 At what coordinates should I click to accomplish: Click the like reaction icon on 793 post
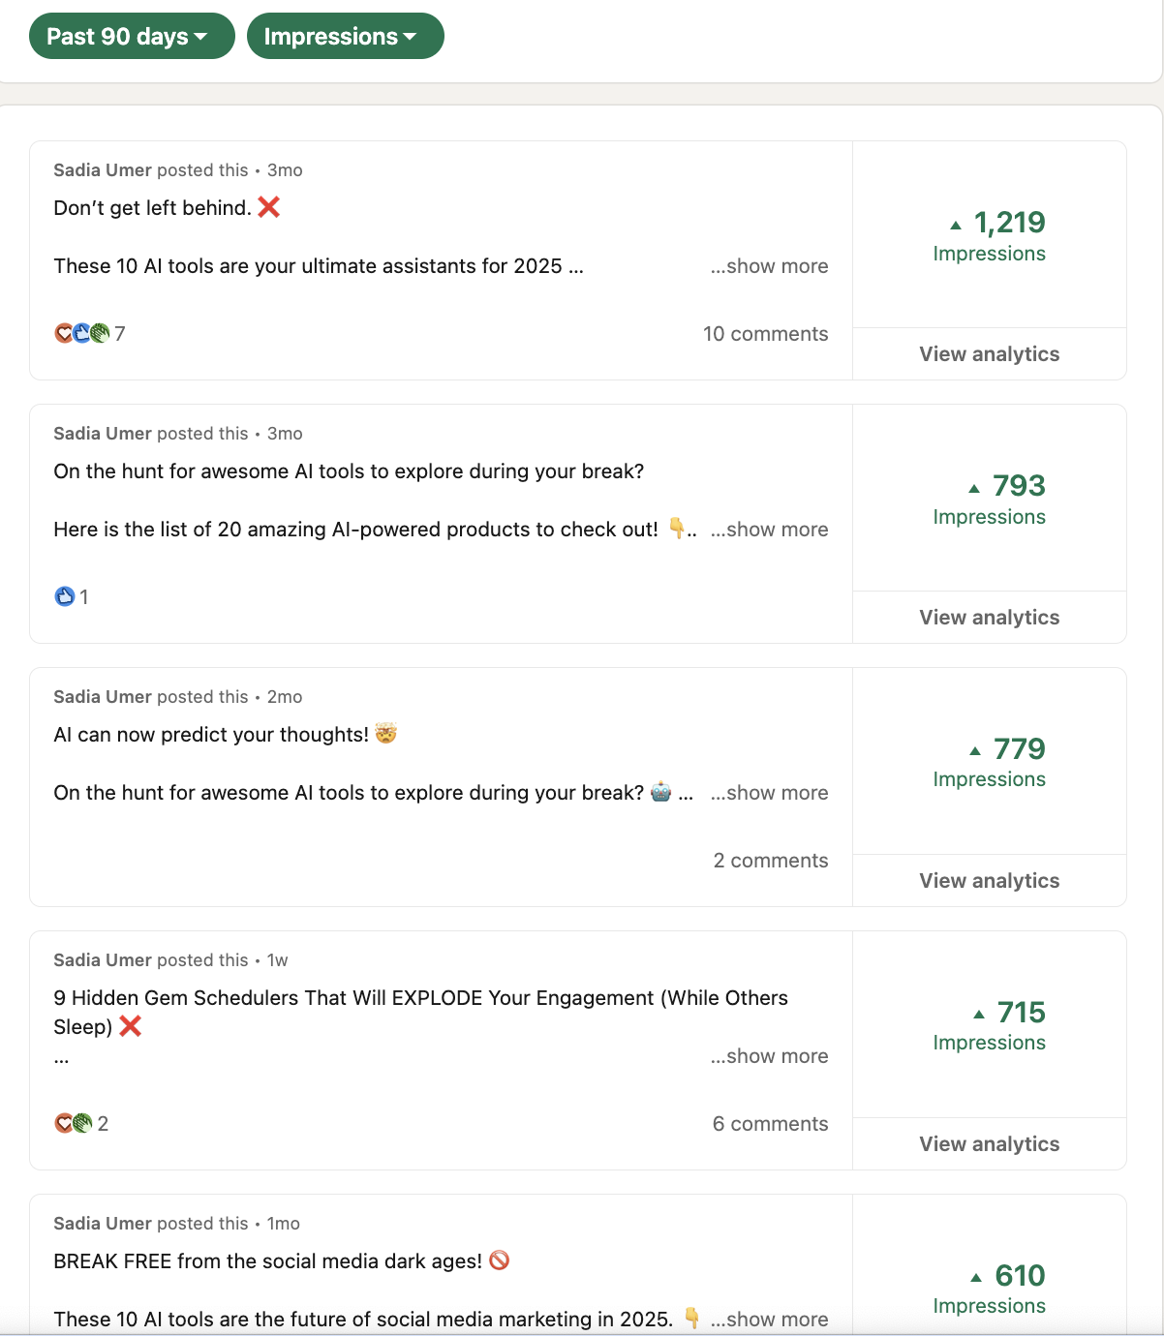65,596
